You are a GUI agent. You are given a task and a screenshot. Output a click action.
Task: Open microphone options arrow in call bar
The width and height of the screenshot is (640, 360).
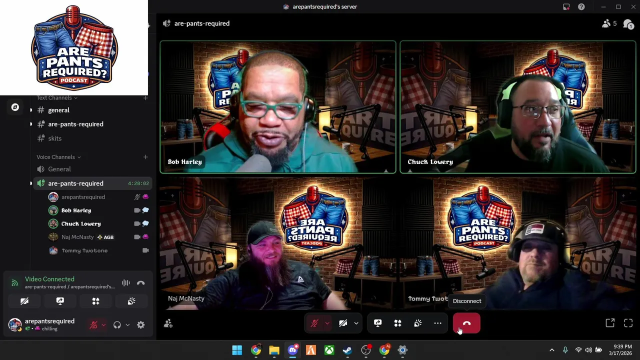coord(327,323)
